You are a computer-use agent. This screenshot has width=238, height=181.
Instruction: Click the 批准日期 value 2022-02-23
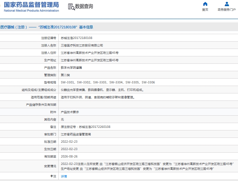(x=69, y=142)
